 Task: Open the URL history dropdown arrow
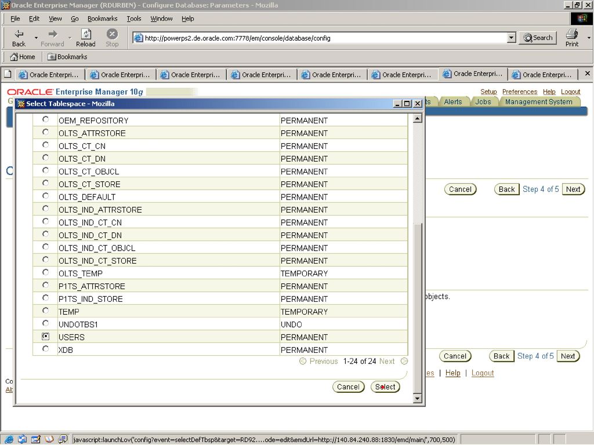pos(512,38)
